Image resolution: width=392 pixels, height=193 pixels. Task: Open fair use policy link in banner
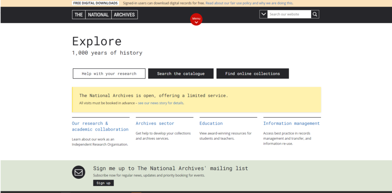pyautogui.click(x=249, y=3)
